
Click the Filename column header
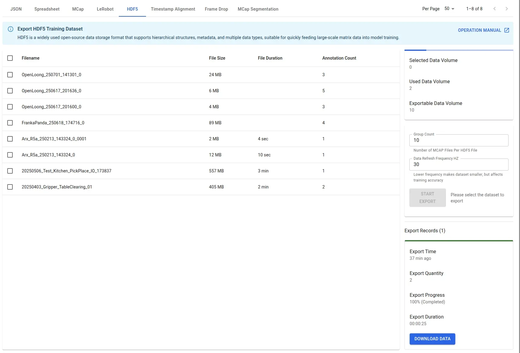coord(31,58)
